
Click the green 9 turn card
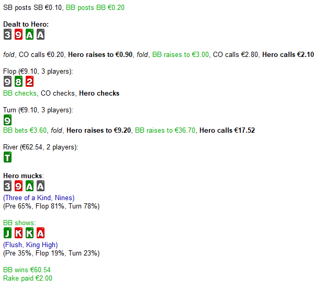pos(7,120)
